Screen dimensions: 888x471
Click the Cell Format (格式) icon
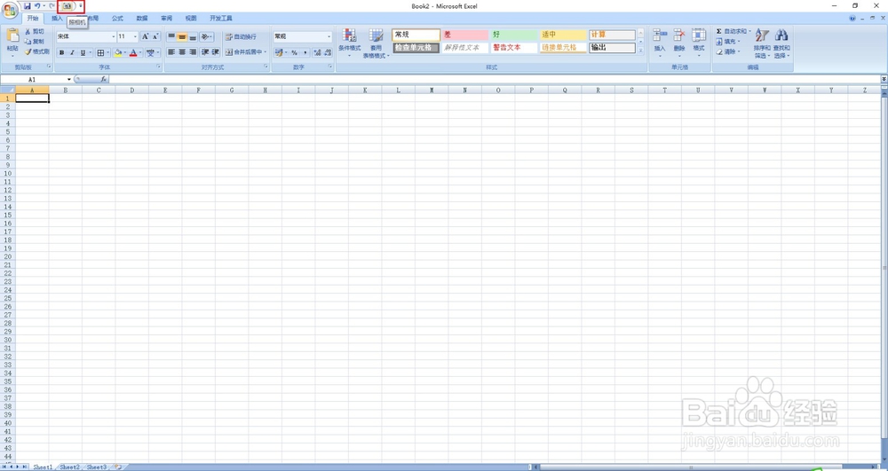click(699, 35)
